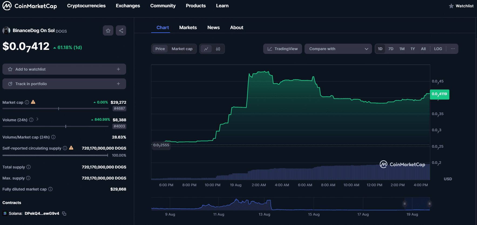Click the $29,272 market cap value

[118, 102]
